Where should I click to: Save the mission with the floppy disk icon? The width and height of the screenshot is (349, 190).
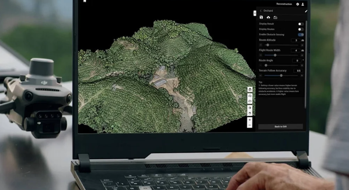[x=261, y=17]
